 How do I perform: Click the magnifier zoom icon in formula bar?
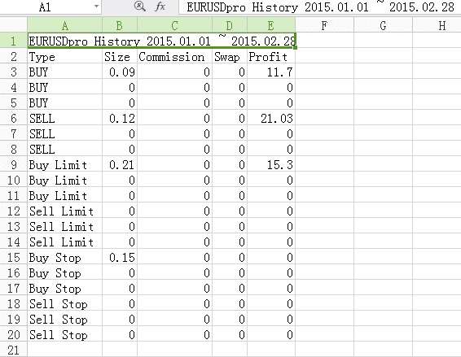click(139, 7)
